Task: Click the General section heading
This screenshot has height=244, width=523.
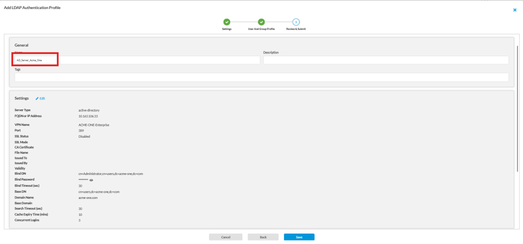Action: [21, 45]
